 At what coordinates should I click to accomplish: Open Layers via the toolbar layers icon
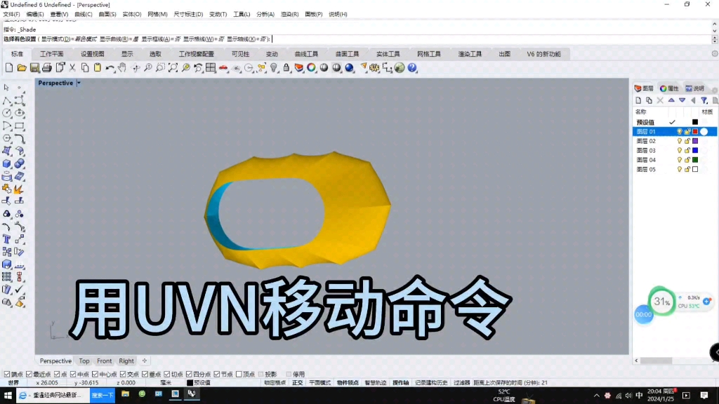[299, 68]
